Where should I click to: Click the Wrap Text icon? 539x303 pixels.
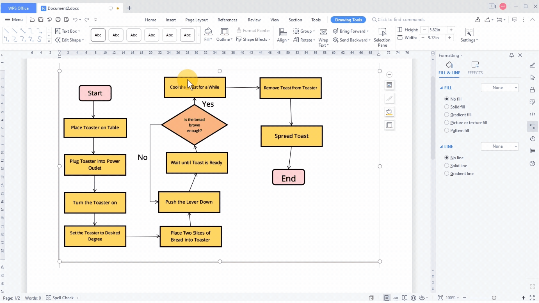click(x=323, y=32)
